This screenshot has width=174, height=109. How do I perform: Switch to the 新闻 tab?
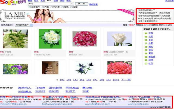point(30,1)
